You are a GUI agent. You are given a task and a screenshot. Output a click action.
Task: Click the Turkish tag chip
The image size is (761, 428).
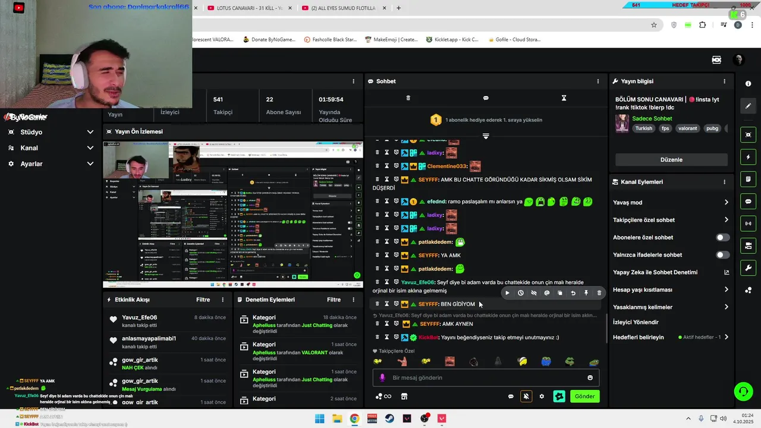643,128
